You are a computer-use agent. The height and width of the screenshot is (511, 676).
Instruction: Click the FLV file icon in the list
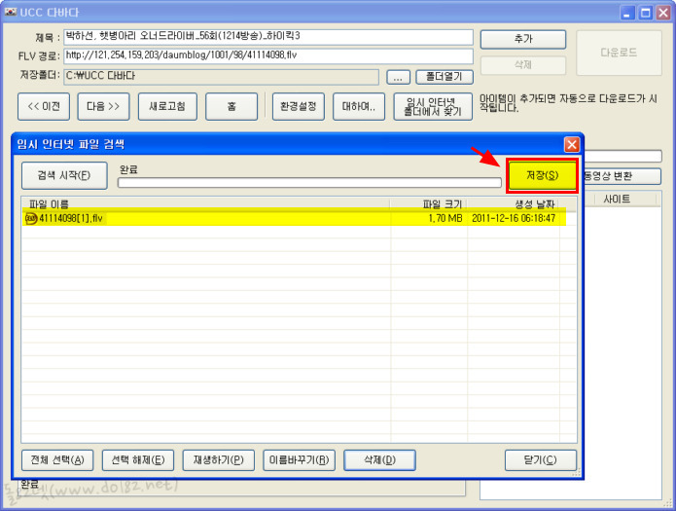31,218
